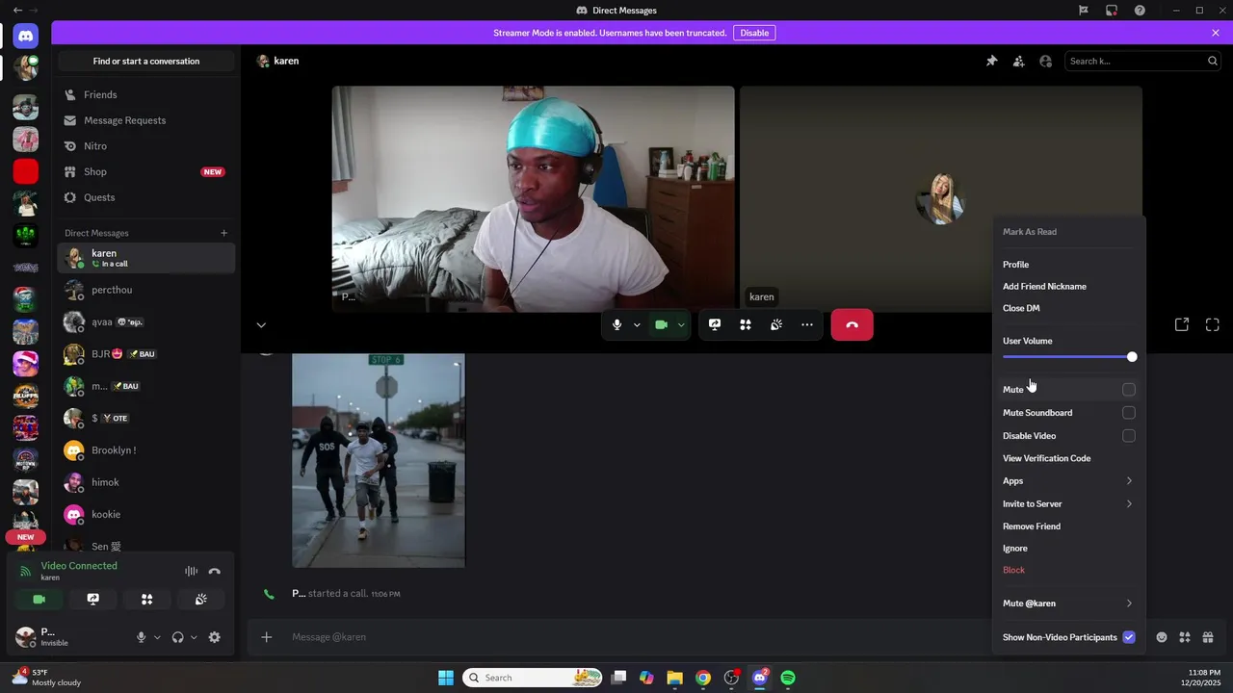Toggle camera button in voice panel

point(39,599)
